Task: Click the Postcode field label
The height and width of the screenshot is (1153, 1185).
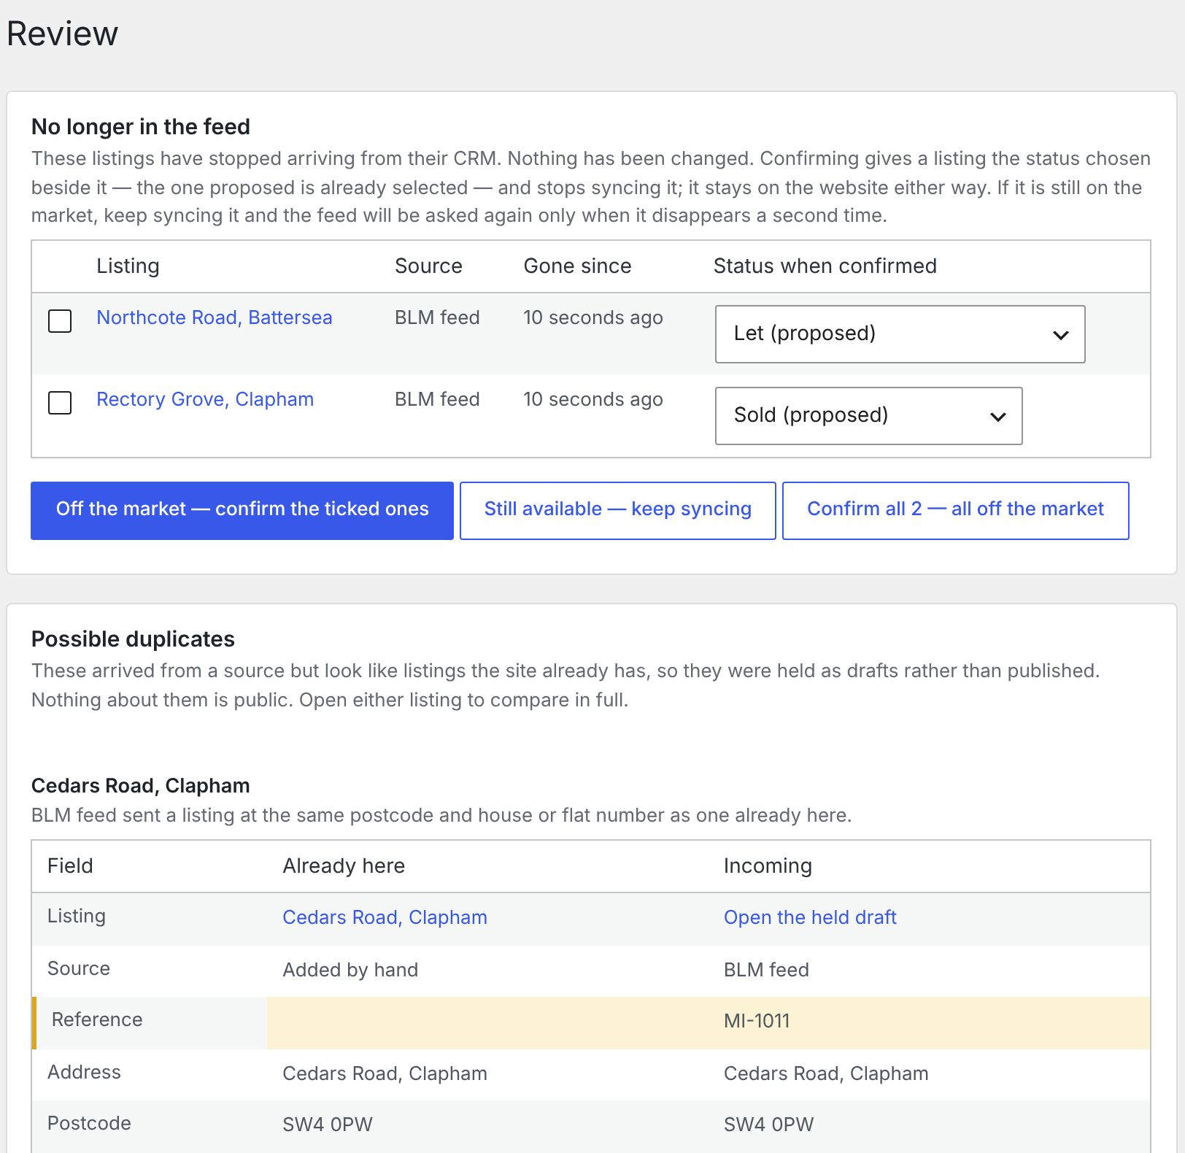Action: pyautogui.click(x=89, y=1123)
